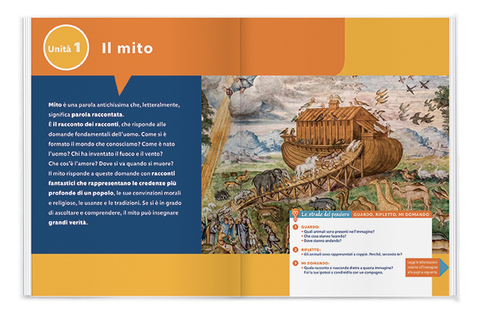Image resolution: width=482 pixels, height=329 pixels.
Task: Click the 'MI DOMANDO:' heading
Action: 316,263
